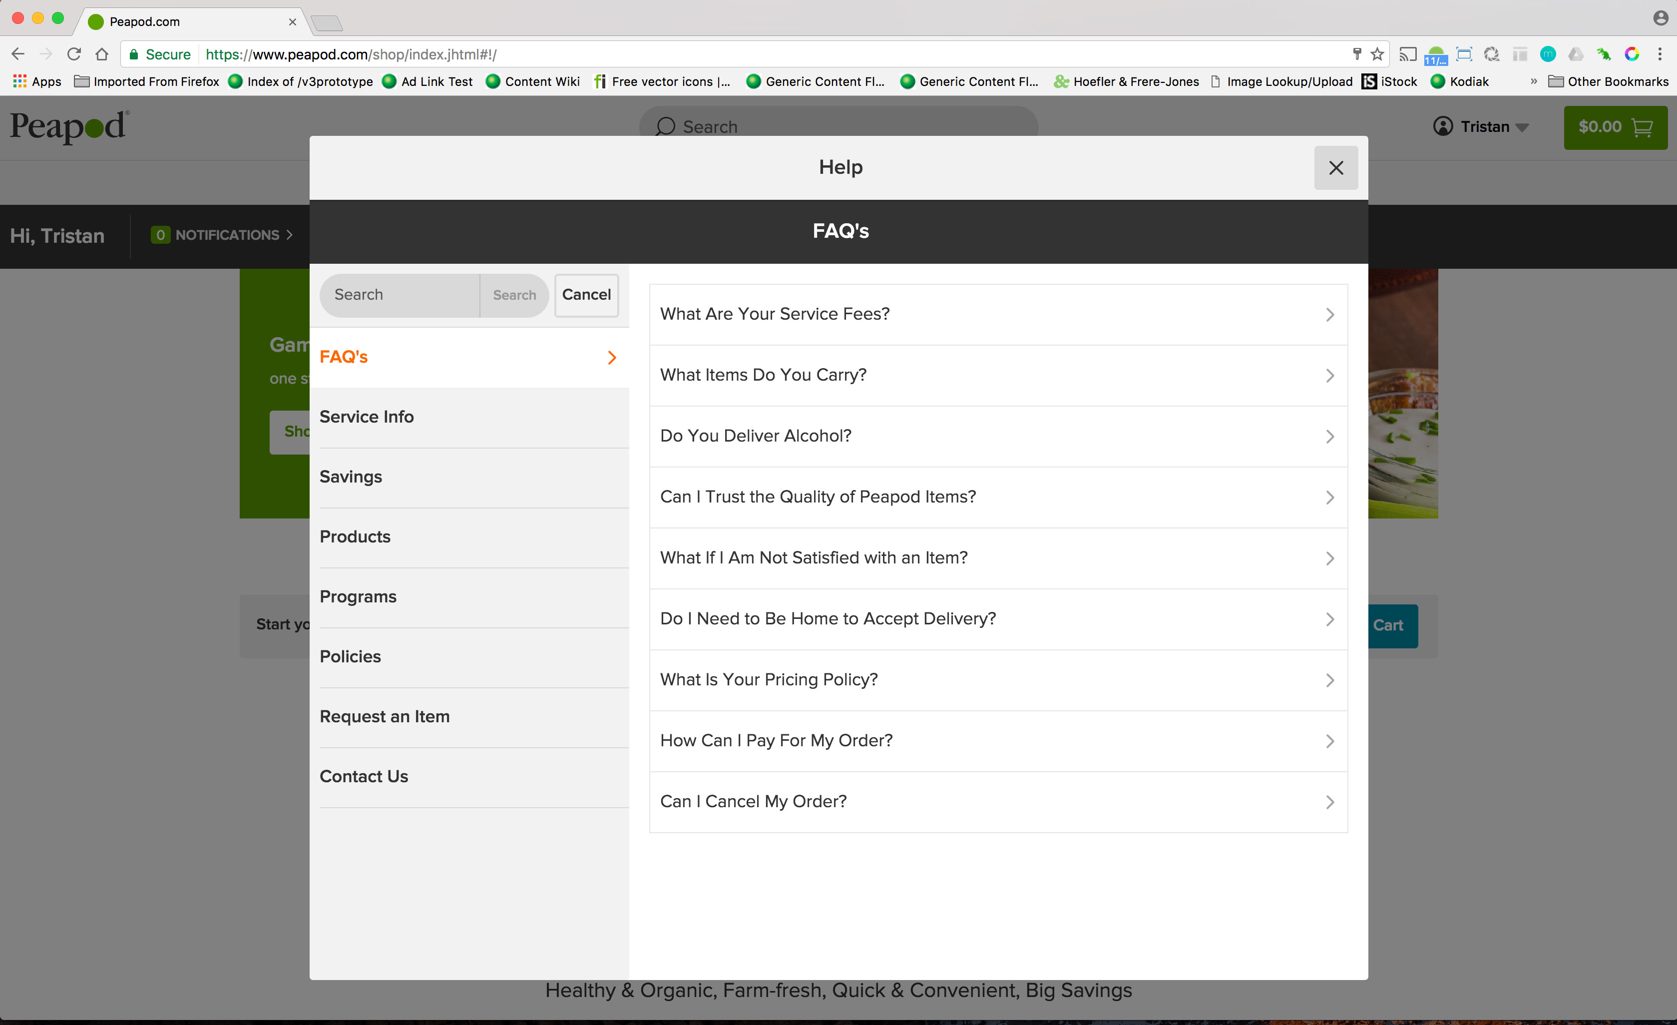Expand What Are Your Service Fees chevron

point(1329,314)
